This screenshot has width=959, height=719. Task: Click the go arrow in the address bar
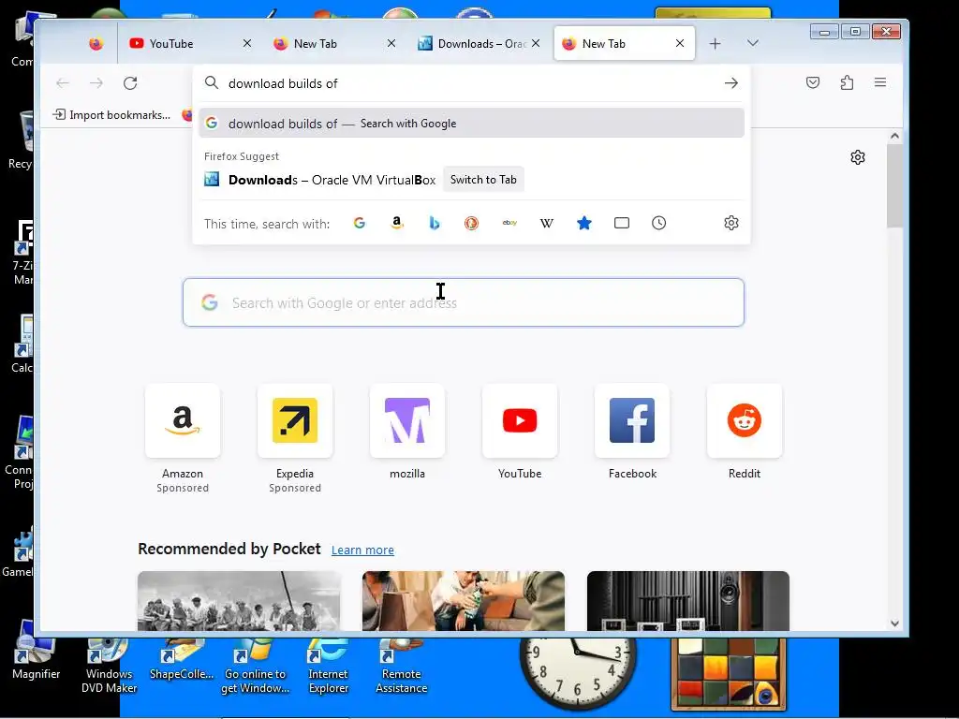coord(730,83)
